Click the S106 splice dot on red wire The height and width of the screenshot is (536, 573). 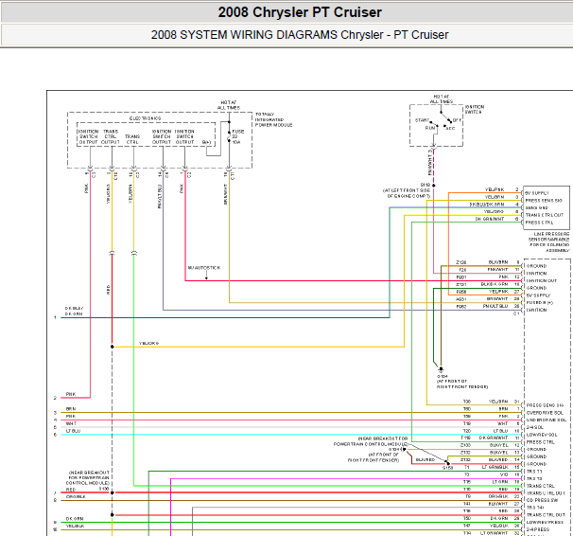click(113, 492)
